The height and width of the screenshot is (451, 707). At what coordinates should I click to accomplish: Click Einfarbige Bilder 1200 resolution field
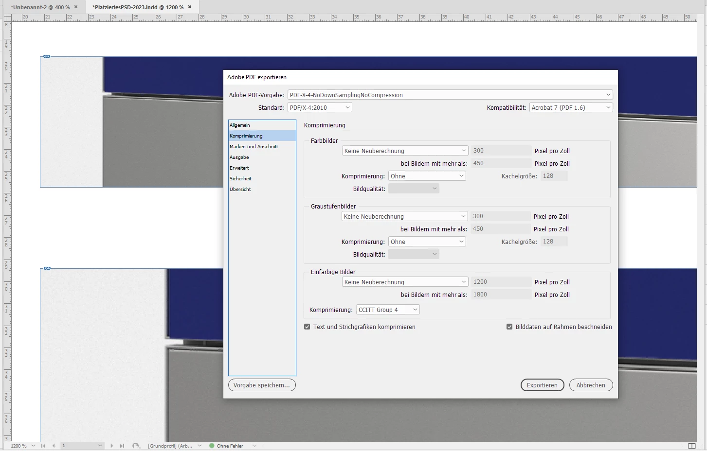click(501, 282)
